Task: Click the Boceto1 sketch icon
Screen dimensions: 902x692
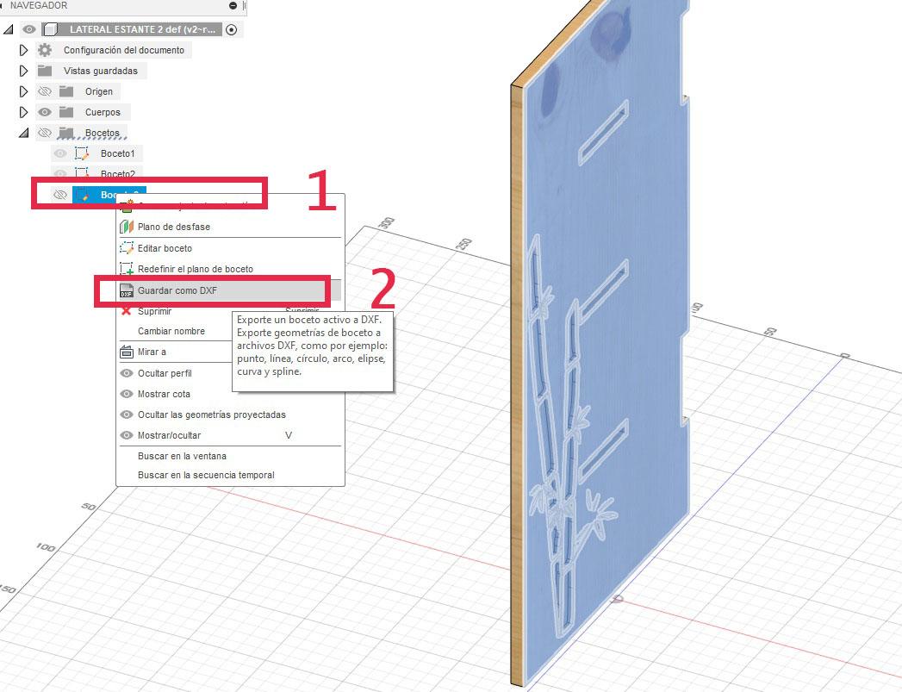Action: [x=82, y=153]
